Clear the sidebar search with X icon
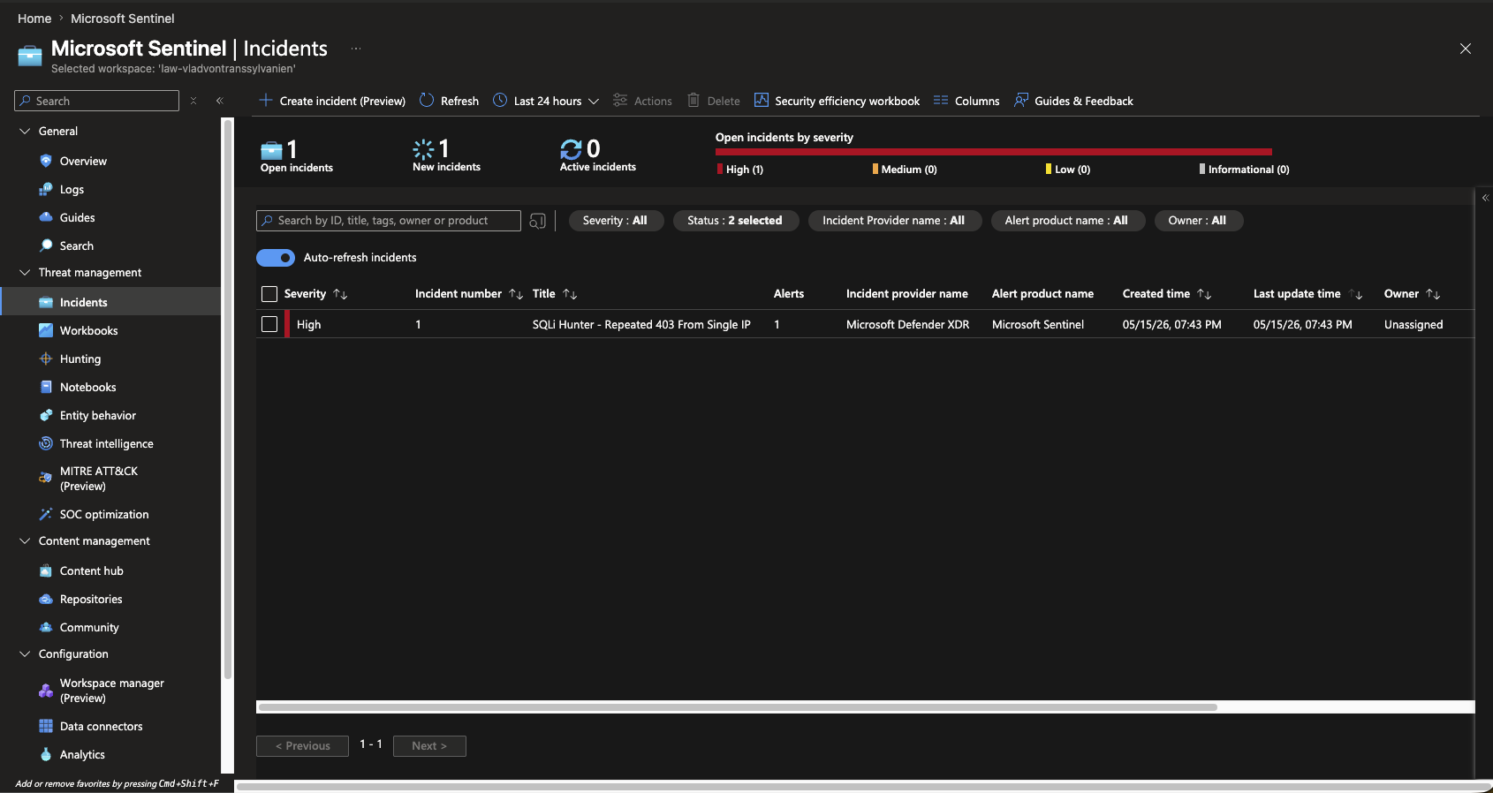Image resolution: width=1493 pixels, height=793 pixels. pos(193,101)
